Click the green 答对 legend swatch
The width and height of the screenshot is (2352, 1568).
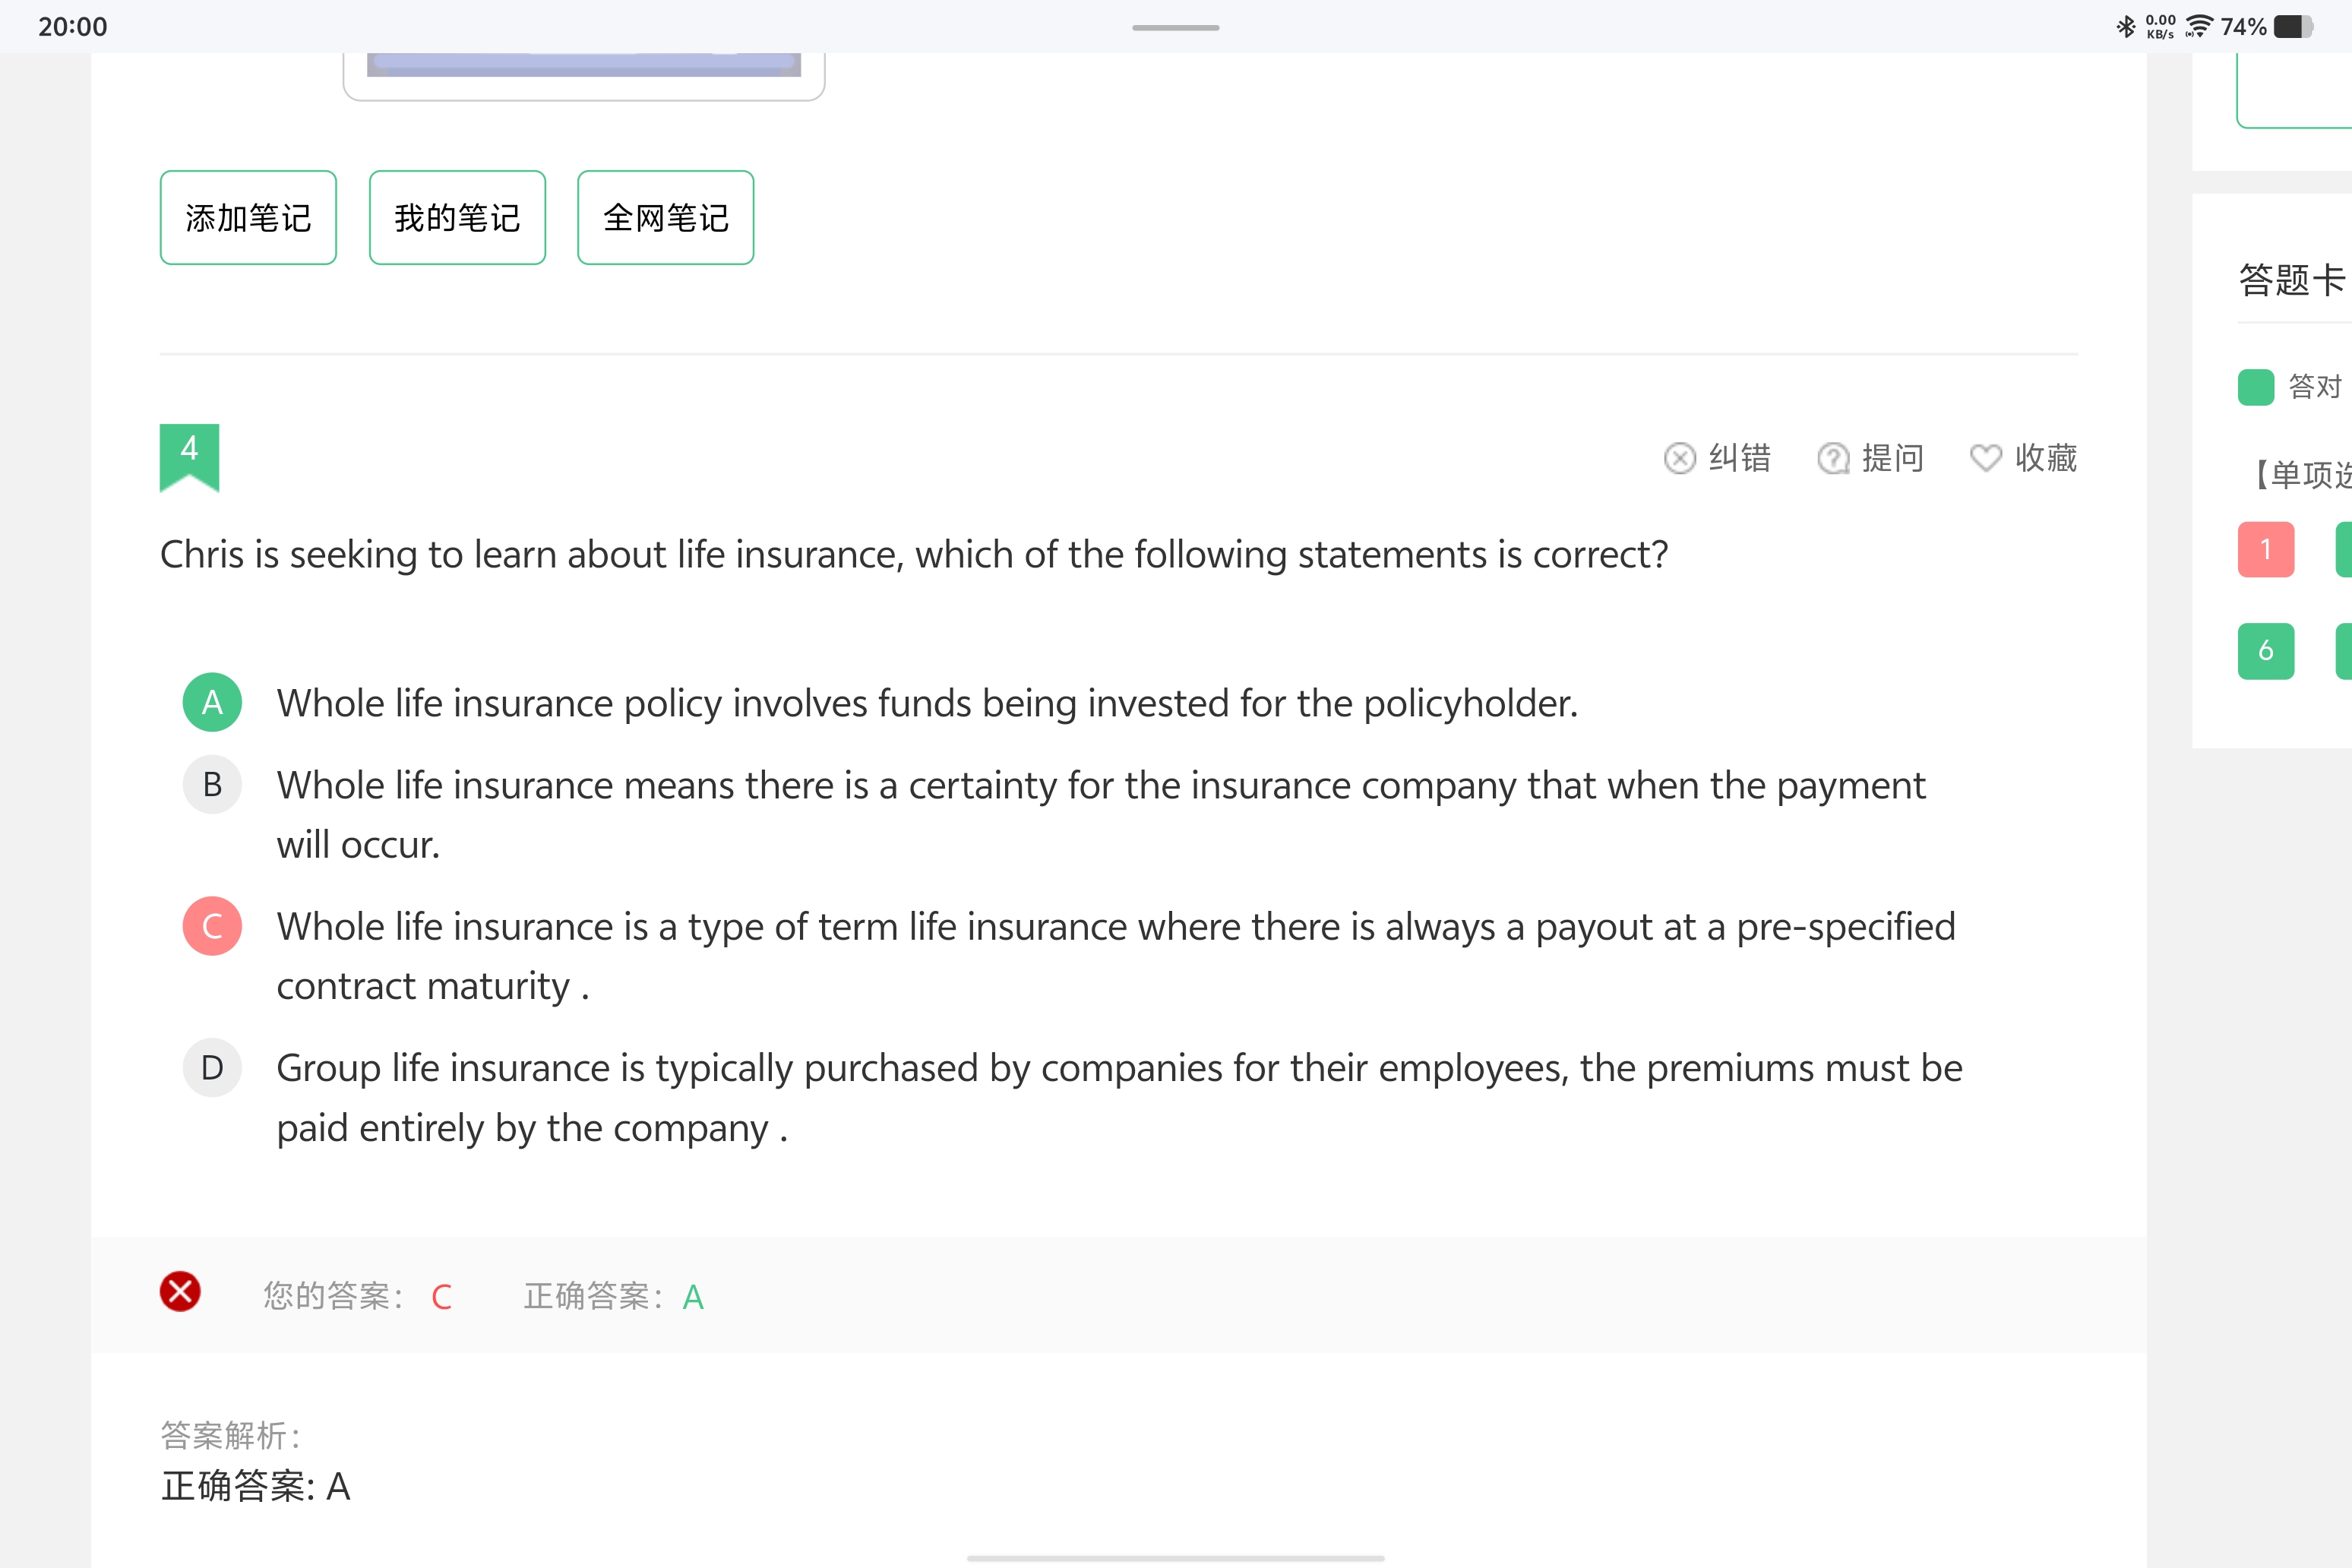(x=2255, y=387)
